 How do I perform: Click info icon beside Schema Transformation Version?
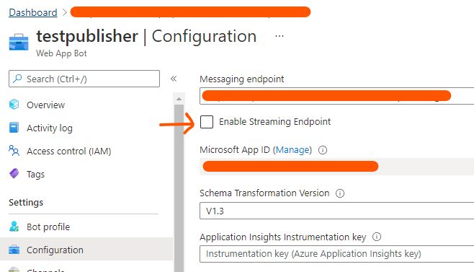pyautogui.click(x=340, y=193)
